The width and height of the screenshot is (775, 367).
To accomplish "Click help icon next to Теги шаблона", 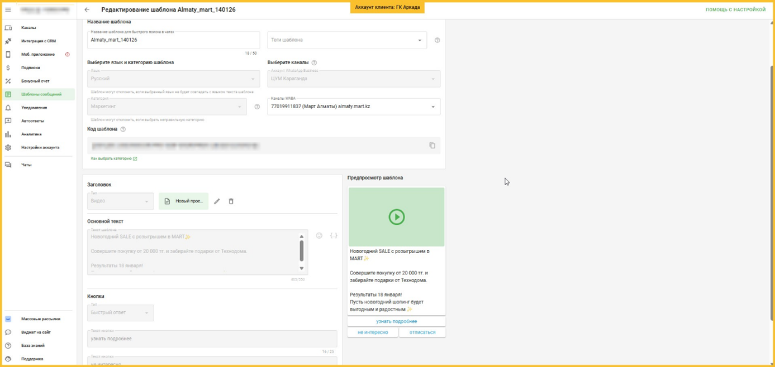I will point(437,40).
